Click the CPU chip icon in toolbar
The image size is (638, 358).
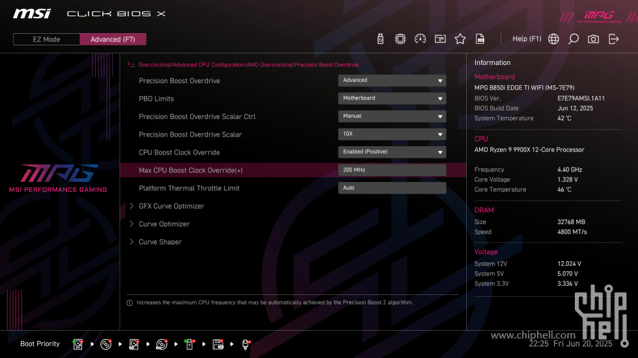point(400,39)
